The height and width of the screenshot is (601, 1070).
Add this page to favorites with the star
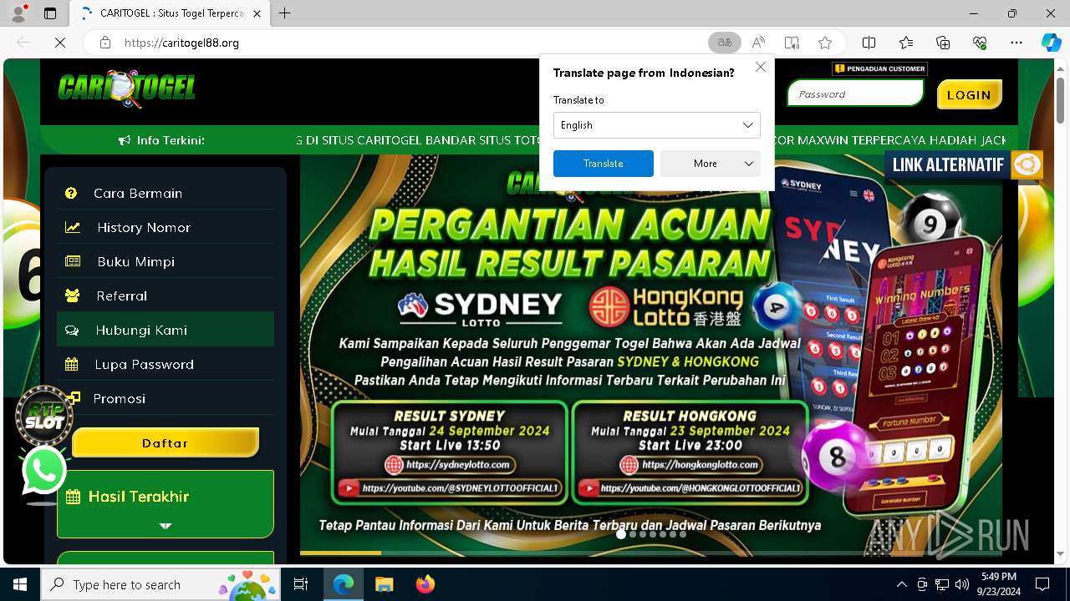(x=825, y=43)
